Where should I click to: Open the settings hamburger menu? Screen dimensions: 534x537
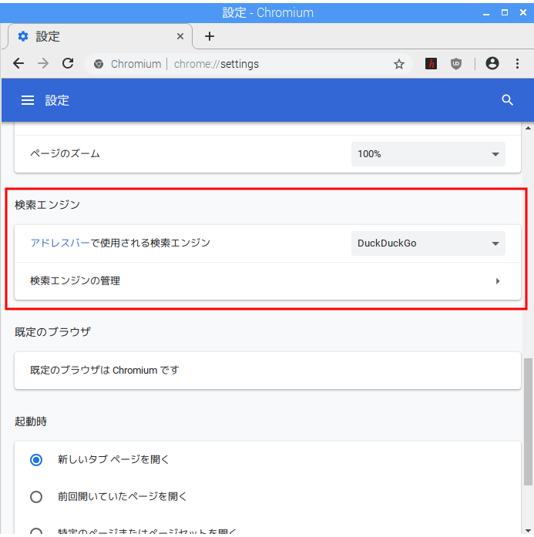pos(28,100)
